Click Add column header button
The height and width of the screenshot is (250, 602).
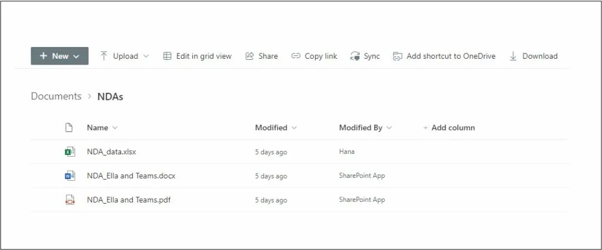coord(449,127)
